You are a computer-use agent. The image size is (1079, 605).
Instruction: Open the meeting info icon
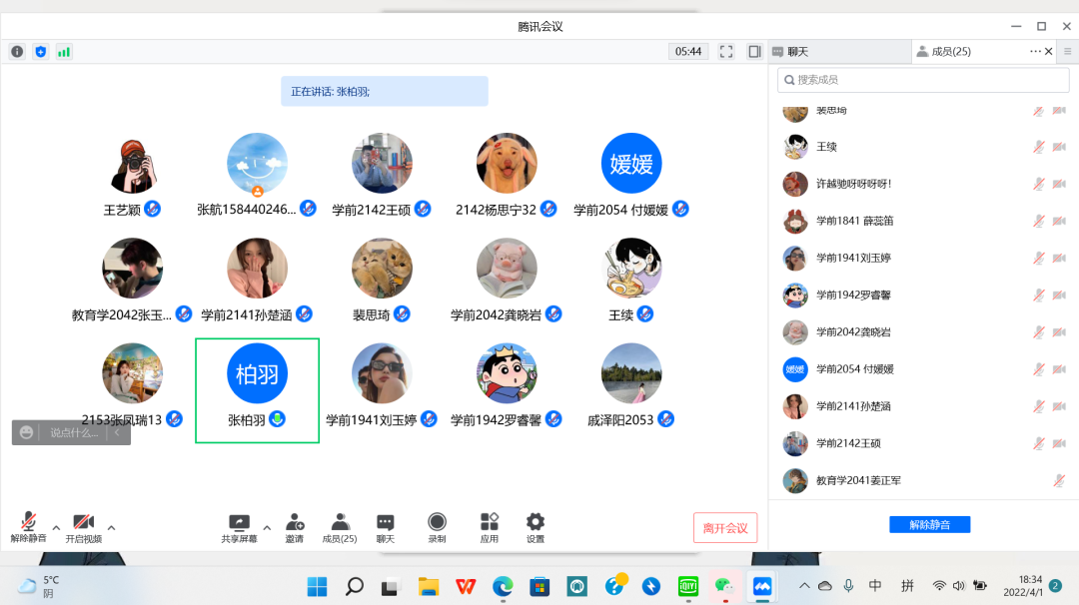pyautogui.click(x=17, y=52)
